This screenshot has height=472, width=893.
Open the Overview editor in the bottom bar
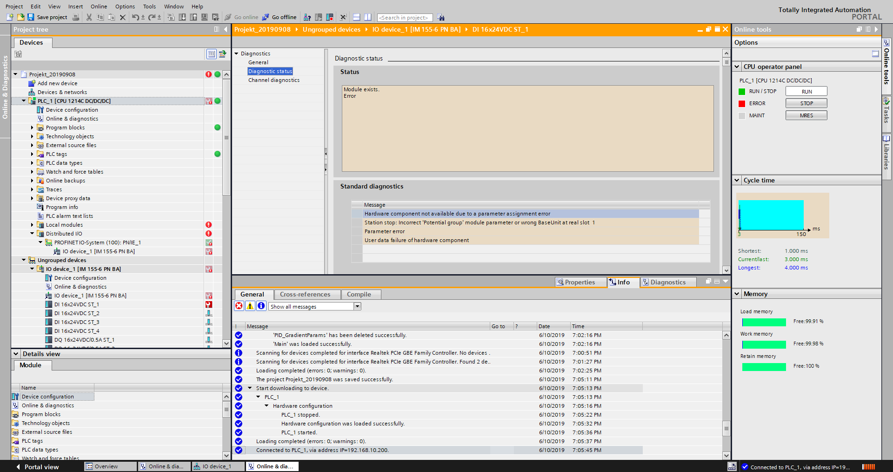coord(110,466)
